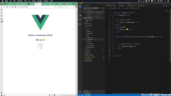The image size is (171, 96).
Task: Open the VS Code Explorer view icon
Action: 80,6
